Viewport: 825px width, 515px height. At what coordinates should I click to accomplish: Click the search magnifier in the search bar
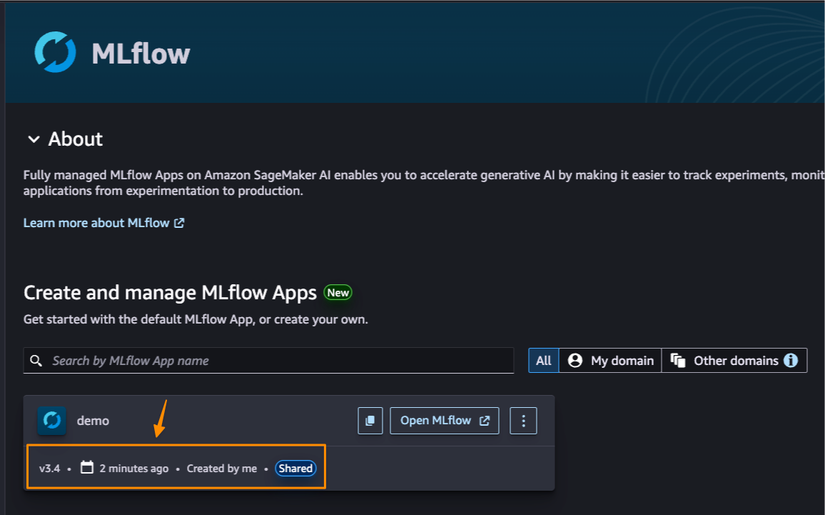click(36, 361)
